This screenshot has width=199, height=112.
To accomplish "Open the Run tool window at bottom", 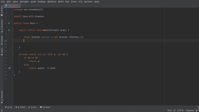I will [x=32, y=107].
